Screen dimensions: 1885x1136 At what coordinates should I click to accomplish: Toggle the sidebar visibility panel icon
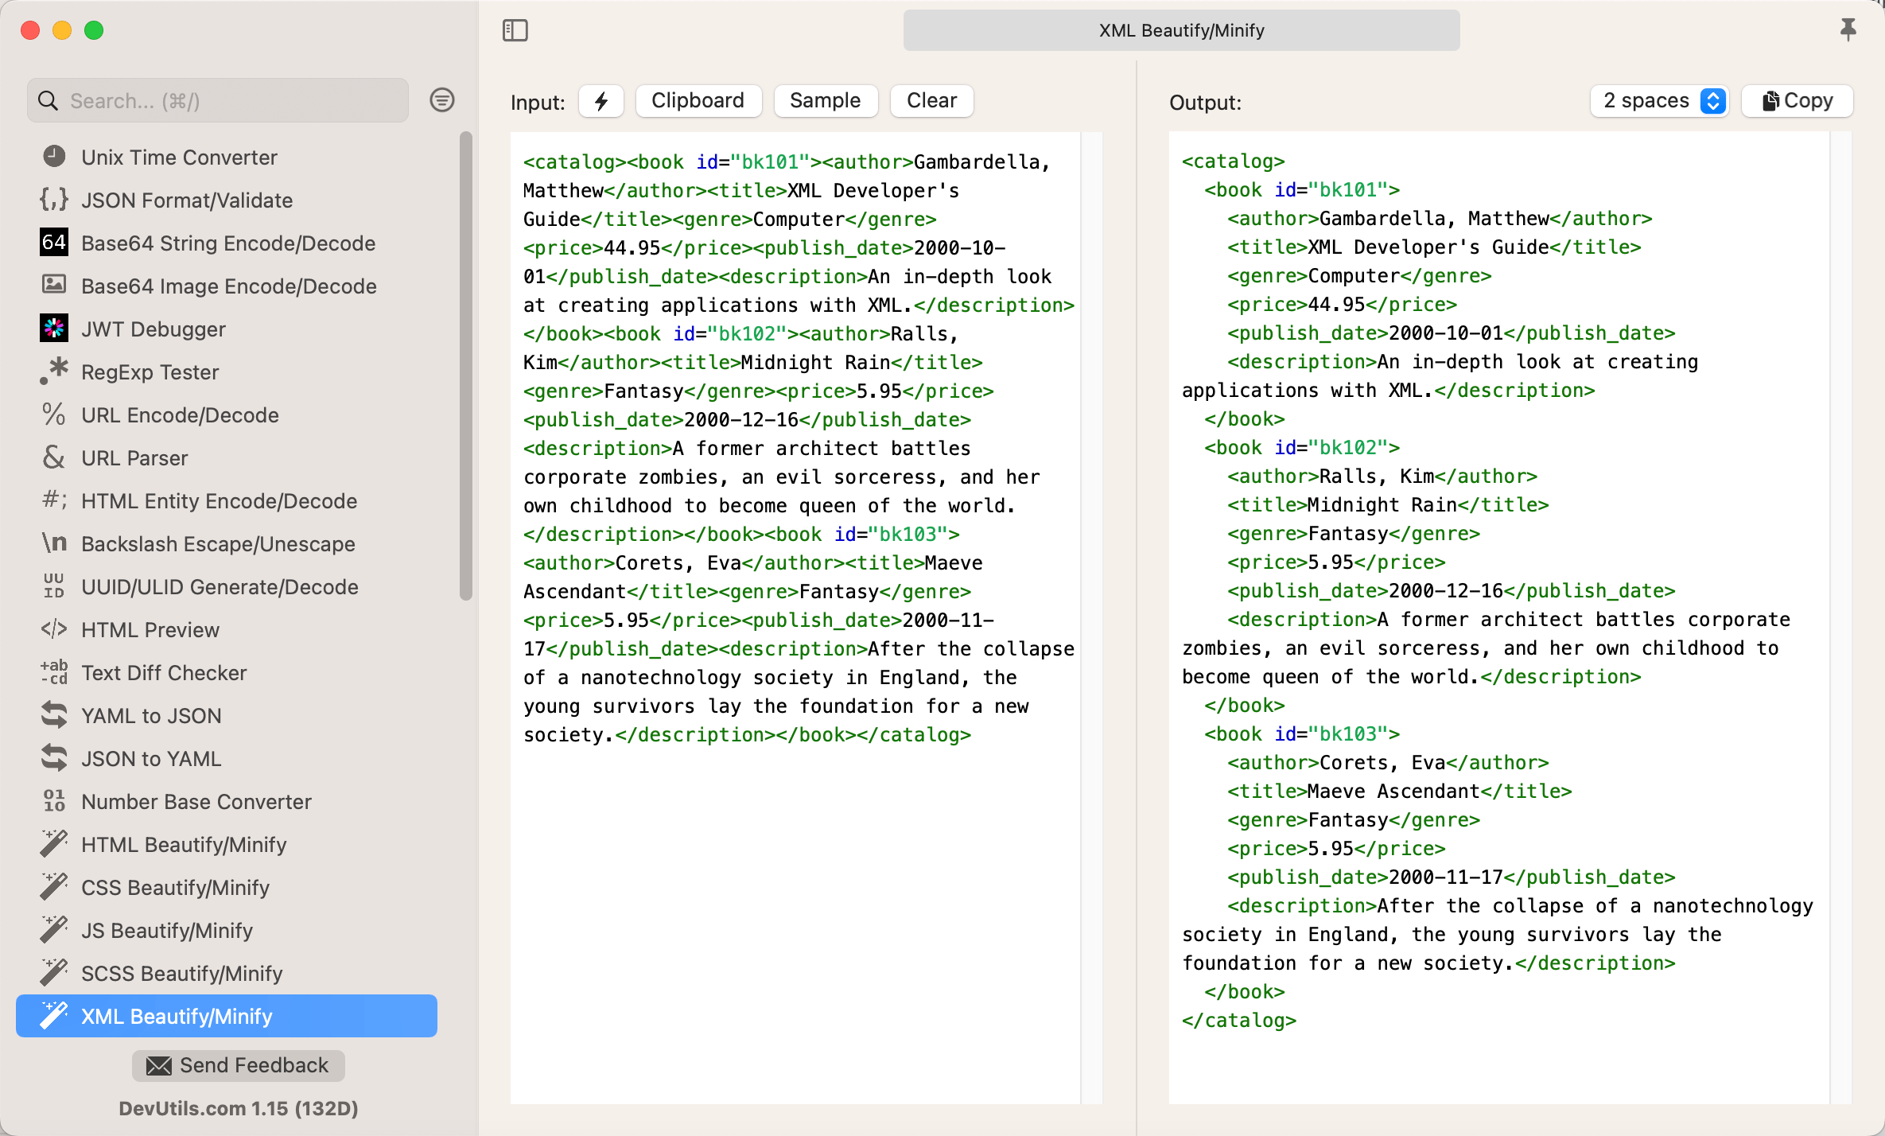[515, 30]
